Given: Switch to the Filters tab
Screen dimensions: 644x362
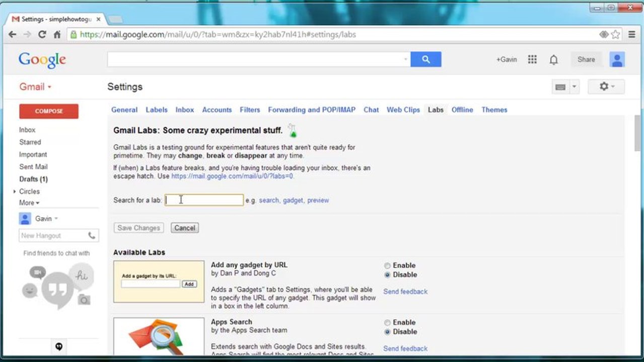Looking at the screenshot, I should coord(250,110).
